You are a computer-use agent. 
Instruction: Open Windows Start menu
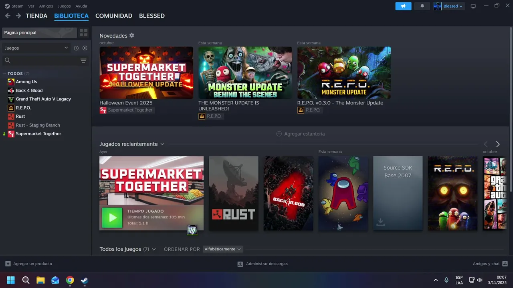click(x=11, y=280)
